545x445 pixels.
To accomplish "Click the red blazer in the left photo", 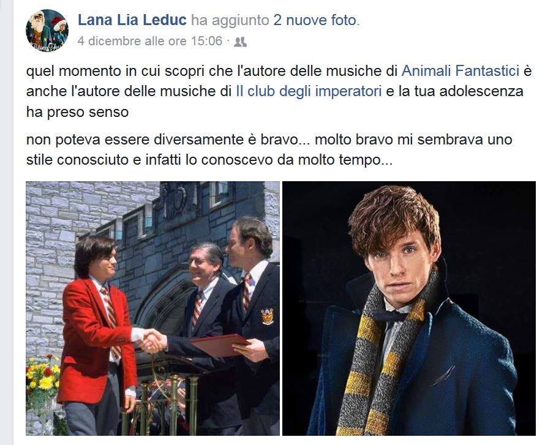I will (96, 344).
